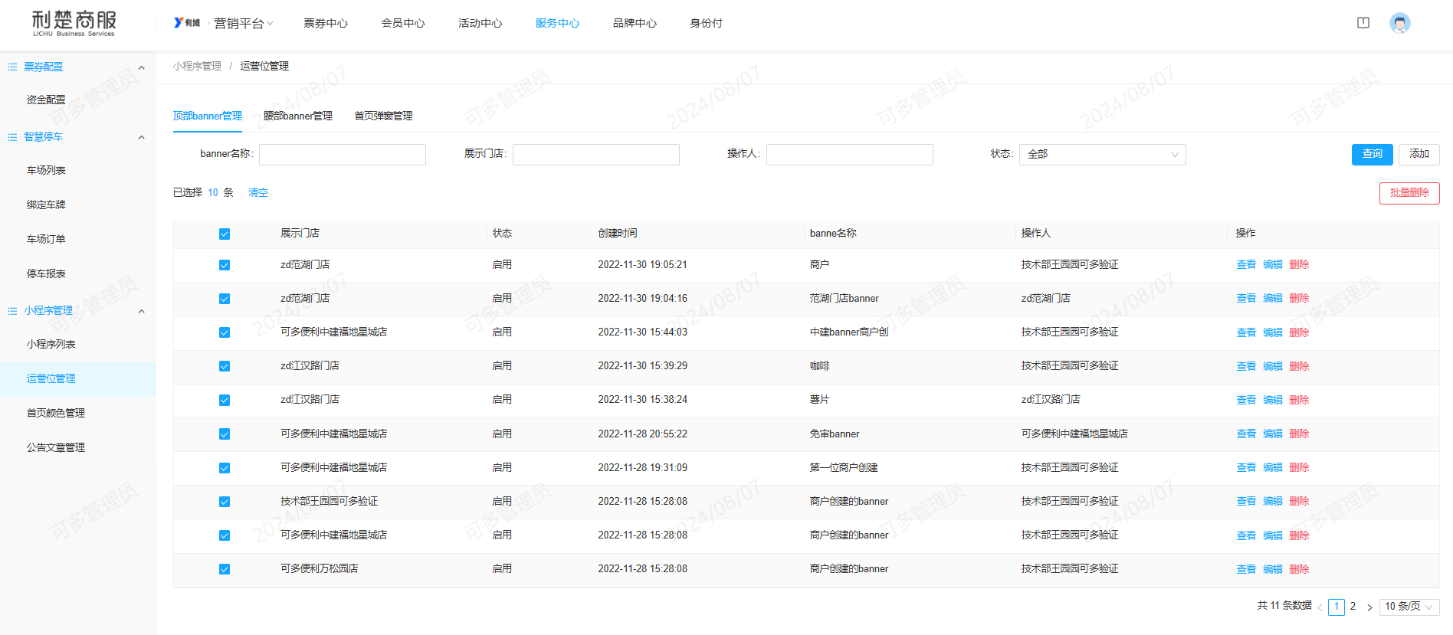Open the 身份付 top menu
The height and width of the screenshot is (635, 1453).
point(706,24)
